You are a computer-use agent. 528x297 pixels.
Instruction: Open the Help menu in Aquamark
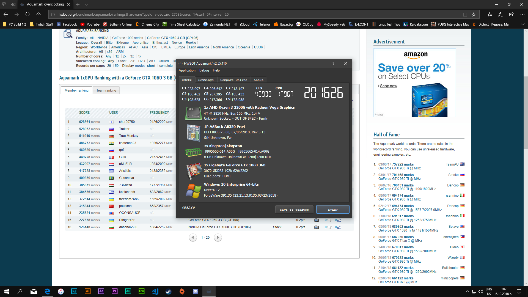click(x=216, y=70)
